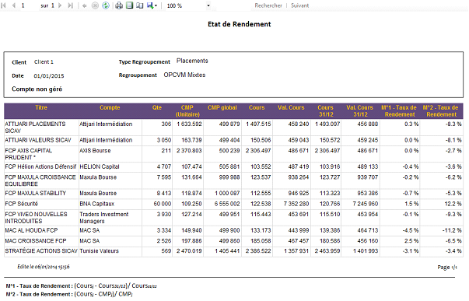This screenshot has width=469, height=301.
Task: Click the Client 1 value
Action: pos(44,62)
